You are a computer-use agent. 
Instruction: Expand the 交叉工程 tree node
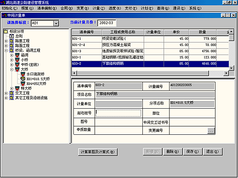(6, 93)
